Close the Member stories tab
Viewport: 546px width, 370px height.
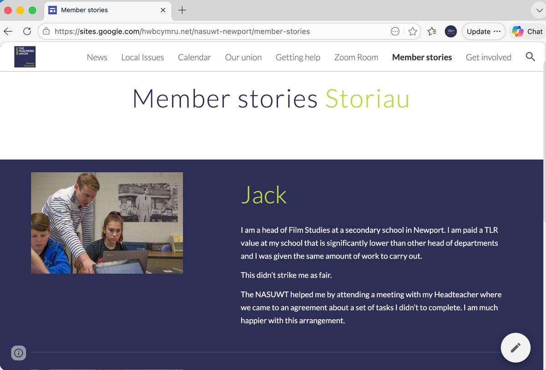163,10
